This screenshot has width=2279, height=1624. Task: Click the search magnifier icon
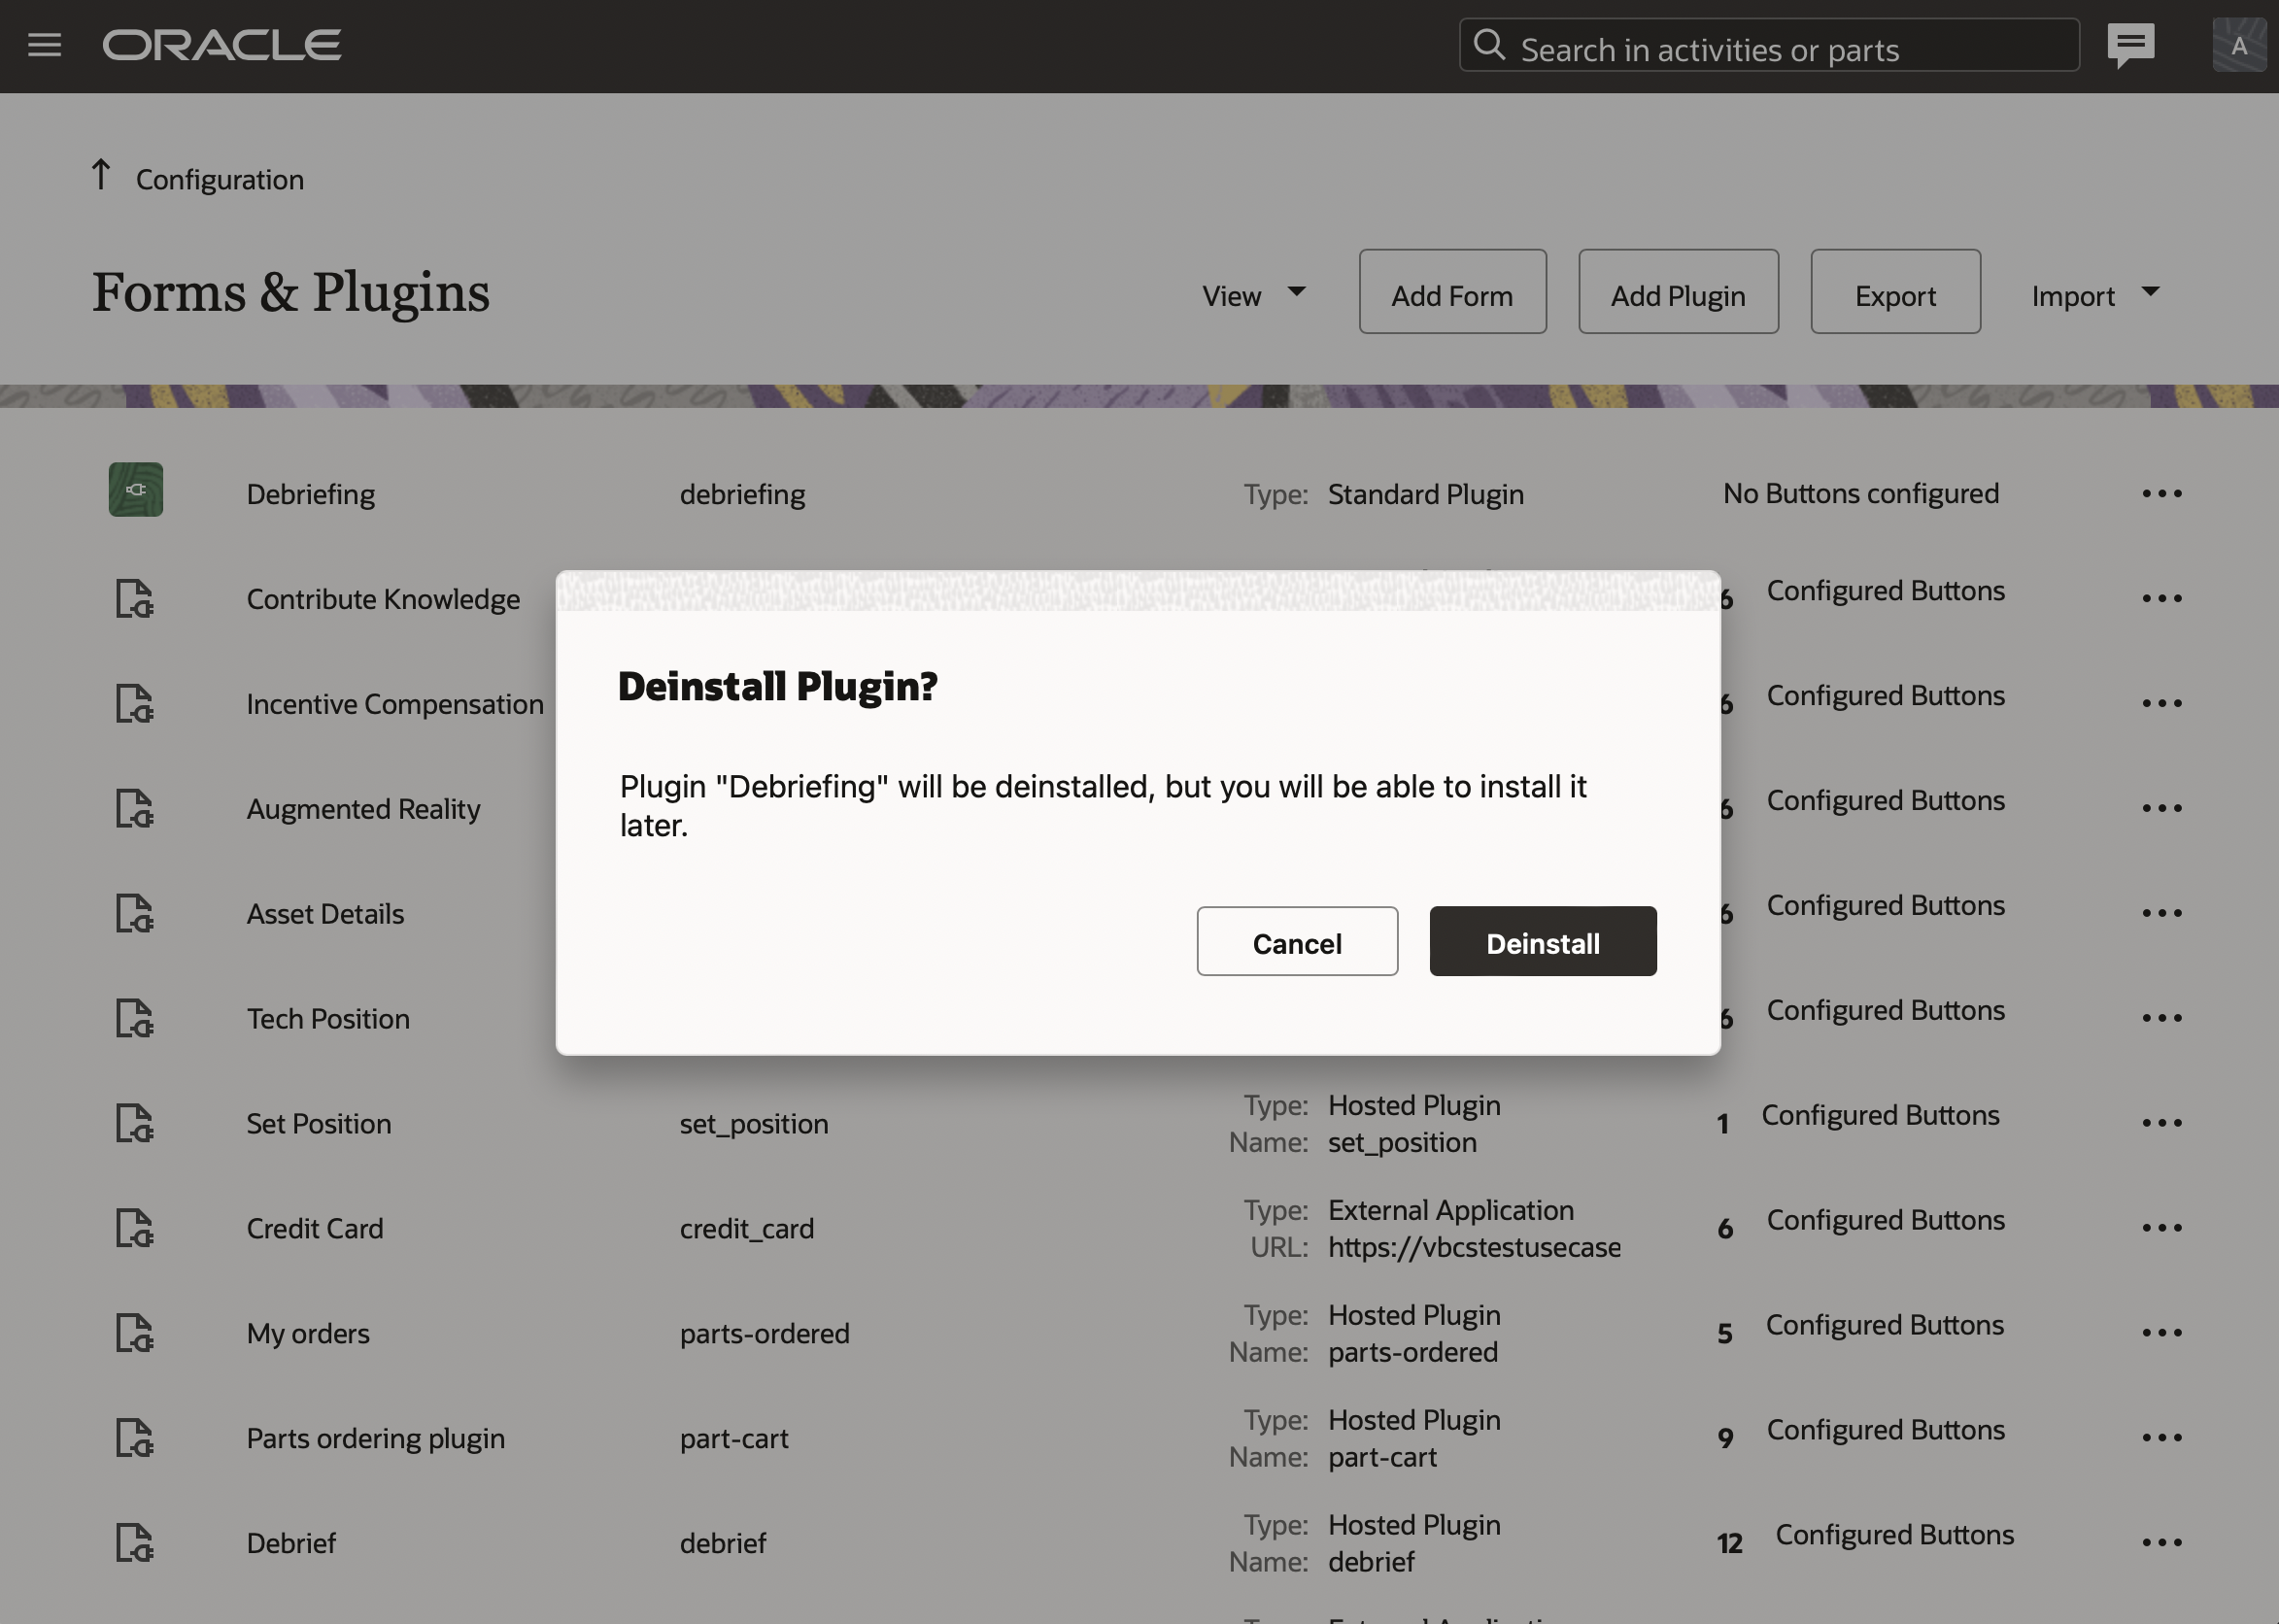click(x=1489, y=45)
